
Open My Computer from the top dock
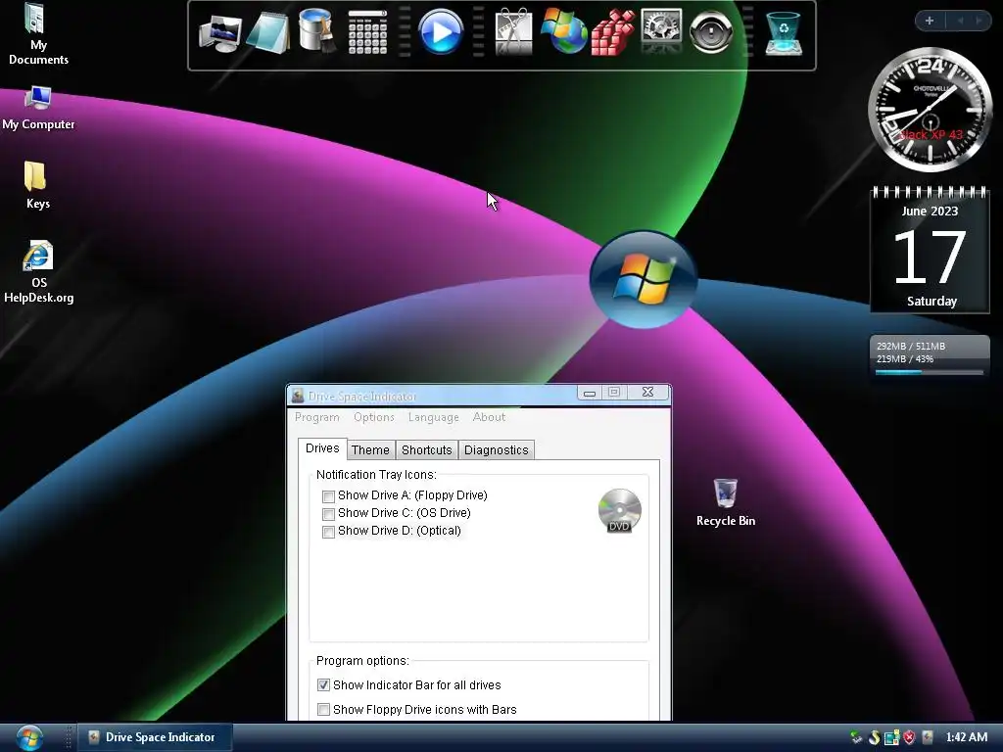point(219,33)
